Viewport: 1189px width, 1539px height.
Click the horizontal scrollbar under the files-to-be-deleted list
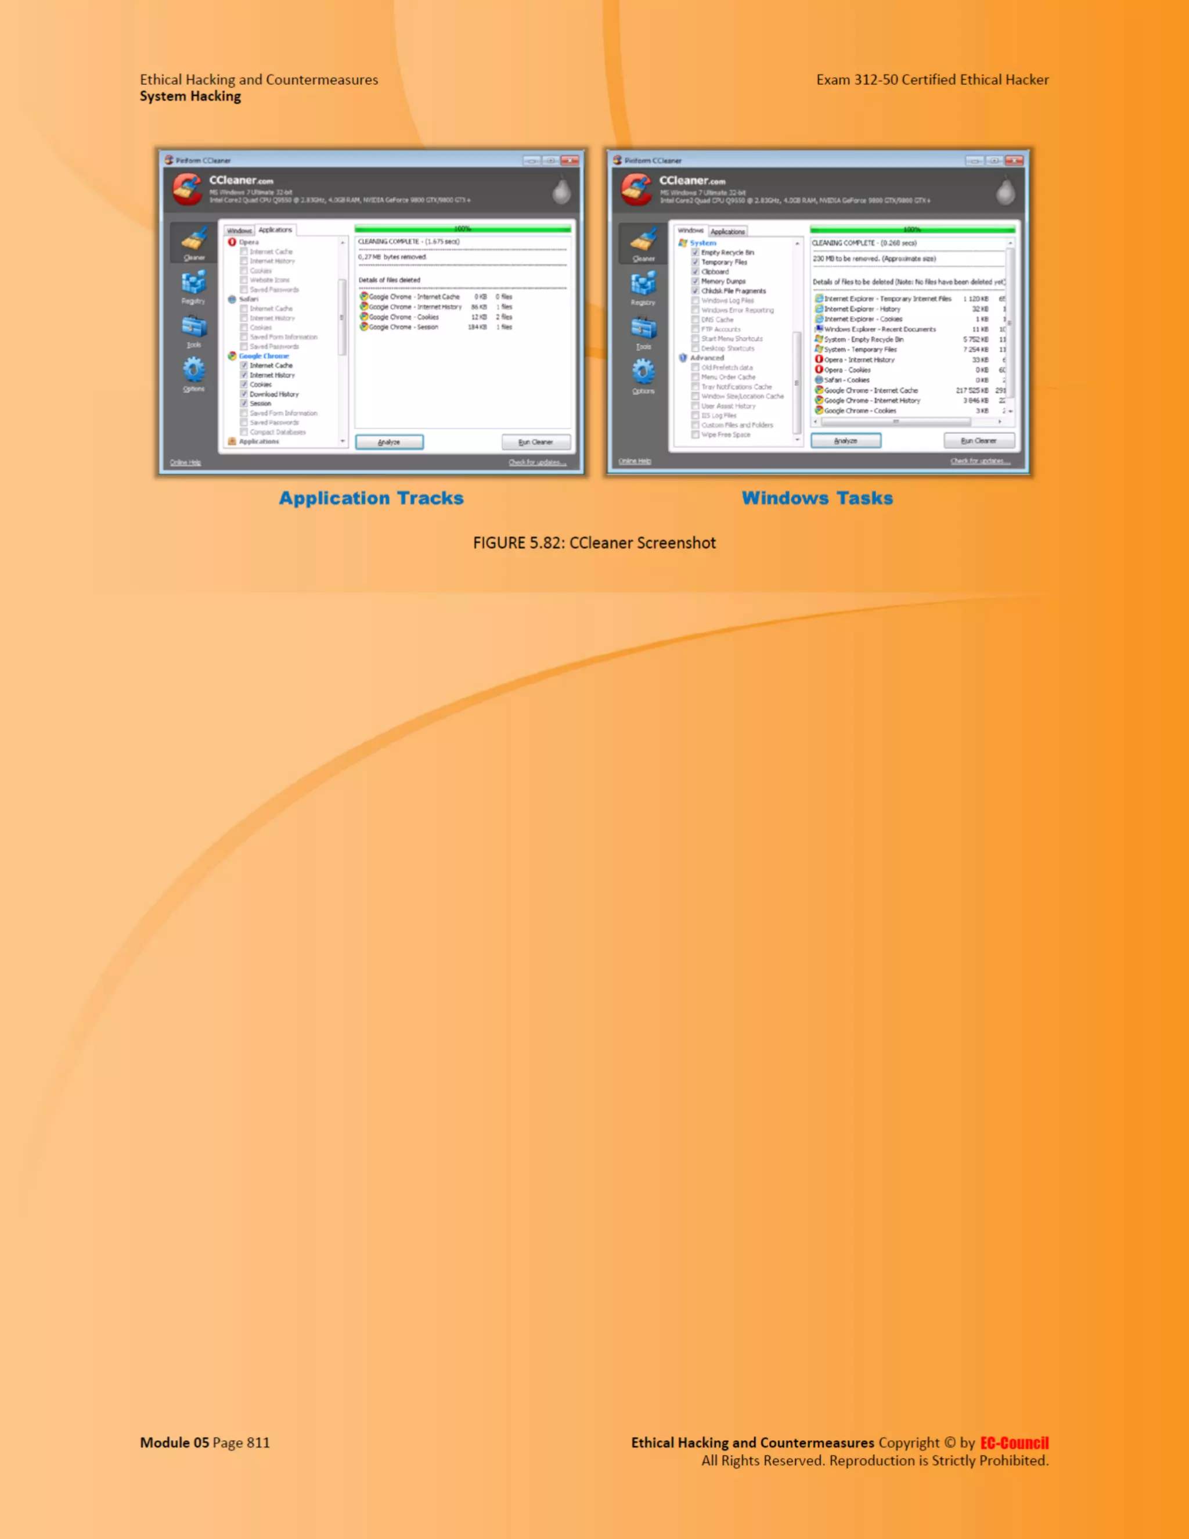[896, 422]
